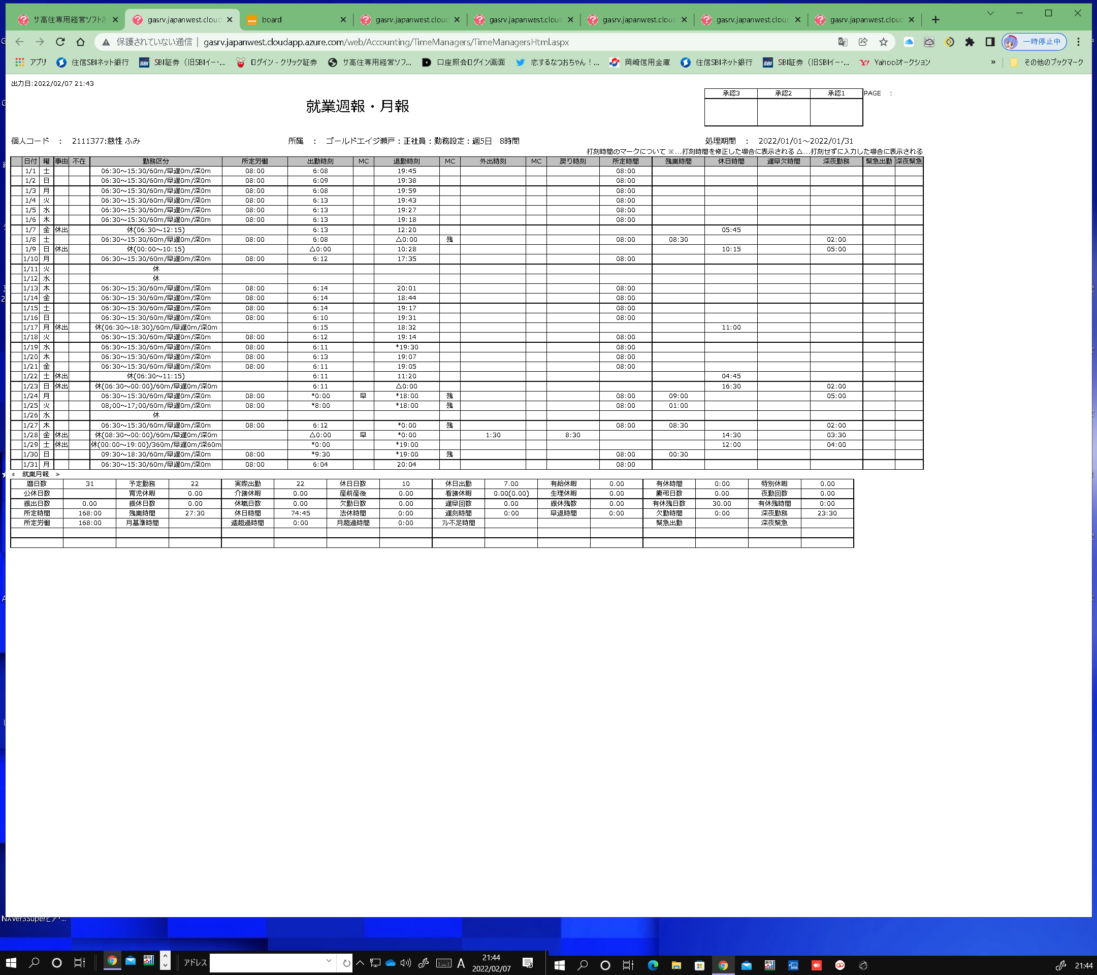
Task: Click the not-secure warning icon
Action: point(106,42)
